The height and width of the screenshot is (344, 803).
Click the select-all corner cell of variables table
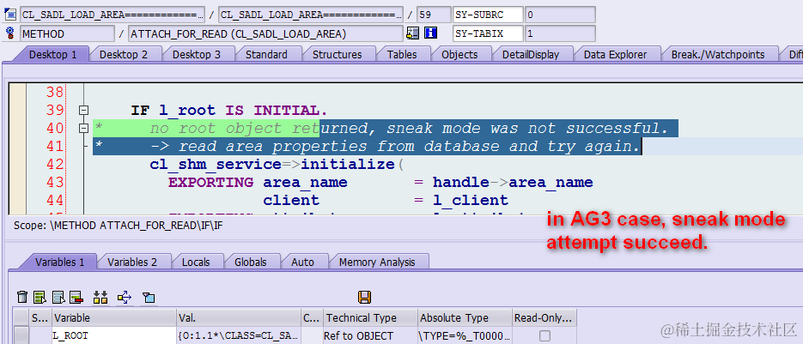click(21, 318)
